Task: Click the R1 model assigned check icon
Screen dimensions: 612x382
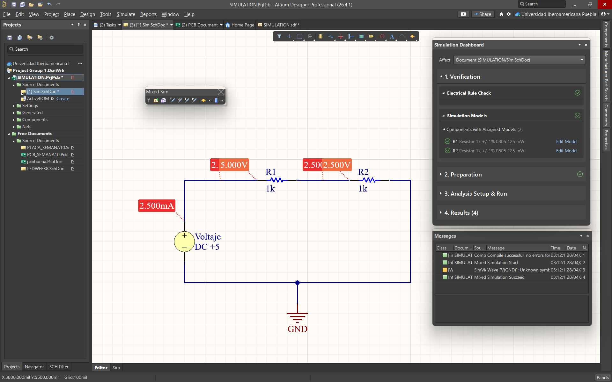Action: 447,141
